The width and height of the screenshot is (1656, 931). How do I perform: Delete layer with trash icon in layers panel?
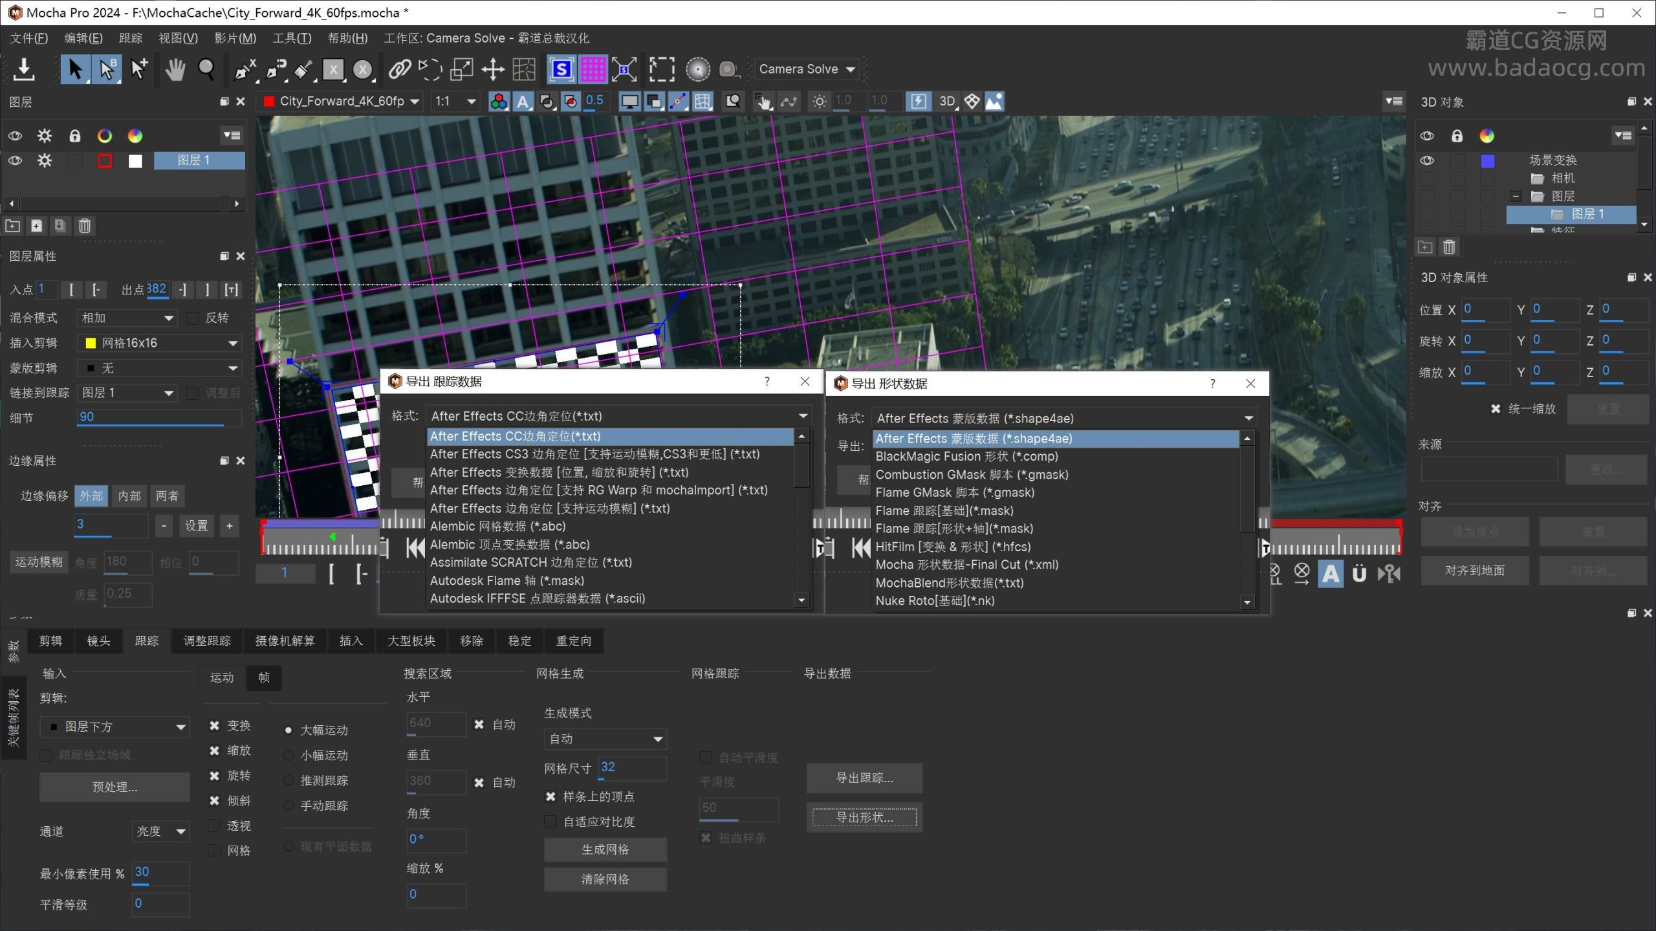coord(85,226)
